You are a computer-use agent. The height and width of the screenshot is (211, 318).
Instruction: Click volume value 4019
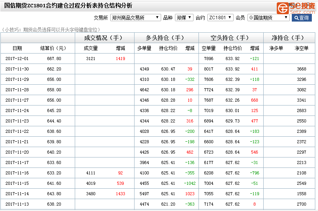click(x=91, y=183)
